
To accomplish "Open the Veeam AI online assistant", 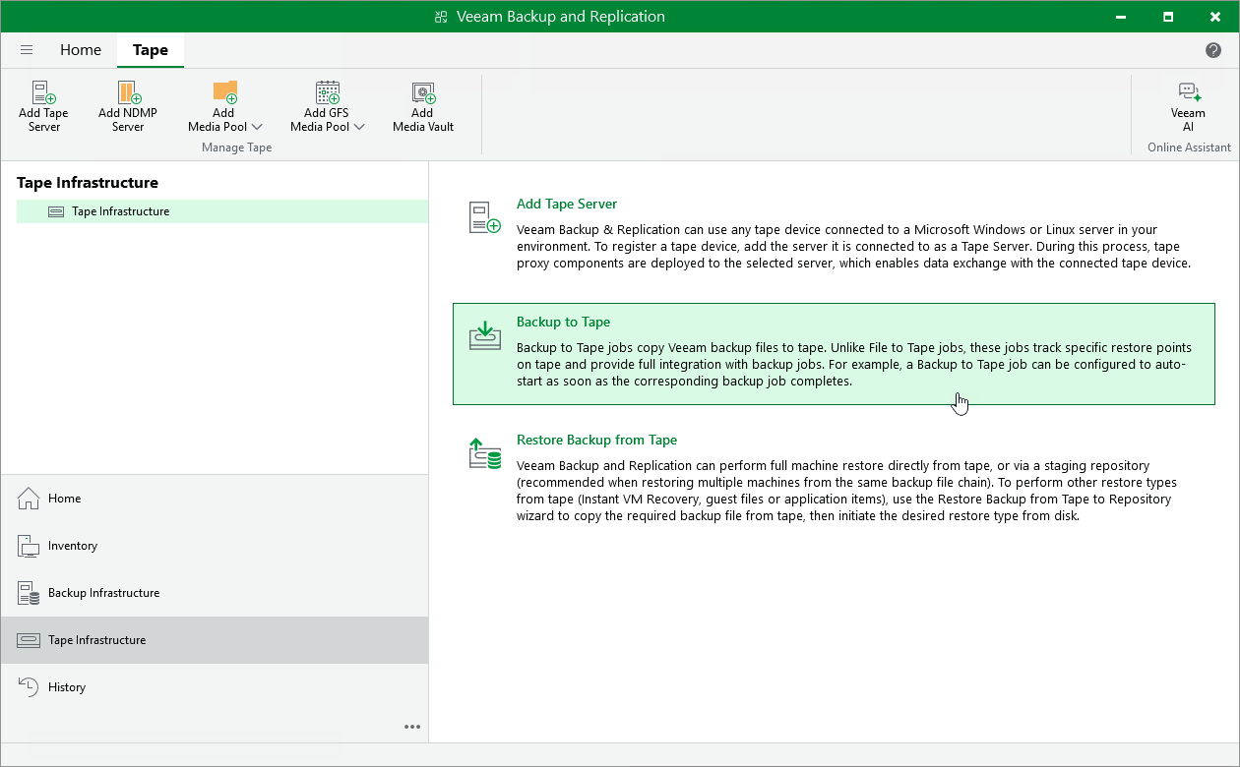I will (1189, 93).
